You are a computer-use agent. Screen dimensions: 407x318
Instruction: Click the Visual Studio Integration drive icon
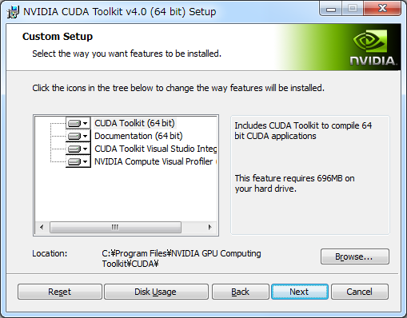click(74, 149)
